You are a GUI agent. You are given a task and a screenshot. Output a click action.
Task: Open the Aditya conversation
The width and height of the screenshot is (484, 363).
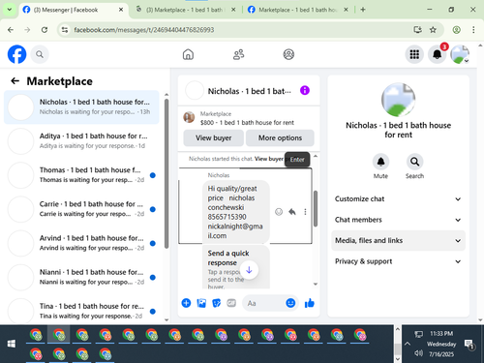click(81, 141)
